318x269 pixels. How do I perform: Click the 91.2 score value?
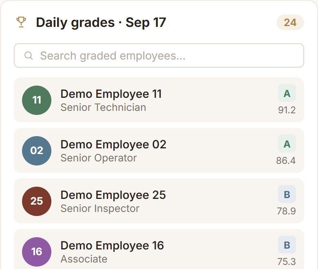click(287, 110)
